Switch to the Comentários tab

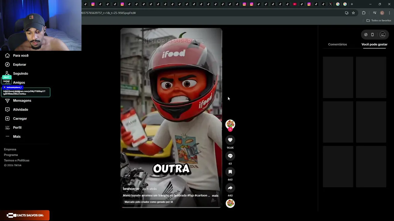pos(337,45)
